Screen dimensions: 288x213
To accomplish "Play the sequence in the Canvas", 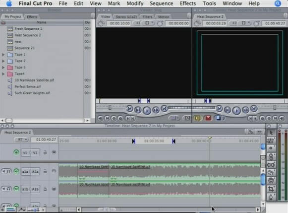I will coord(236,111).
